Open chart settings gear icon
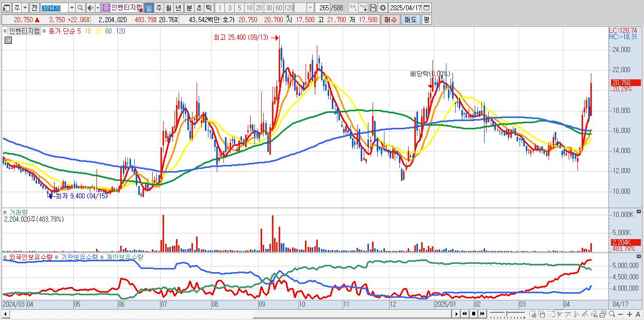644x320 pixels. [x=382, y=8]
